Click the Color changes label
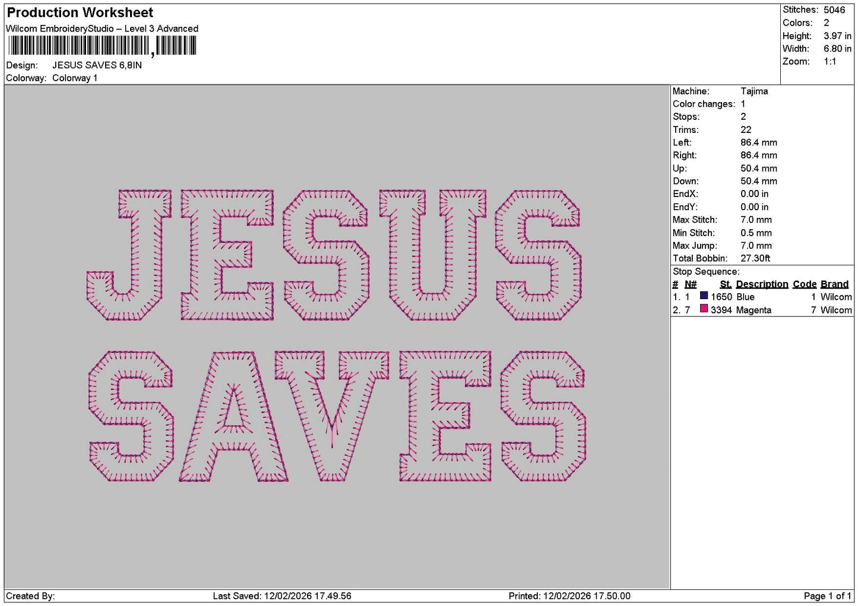 coord(704,104)
